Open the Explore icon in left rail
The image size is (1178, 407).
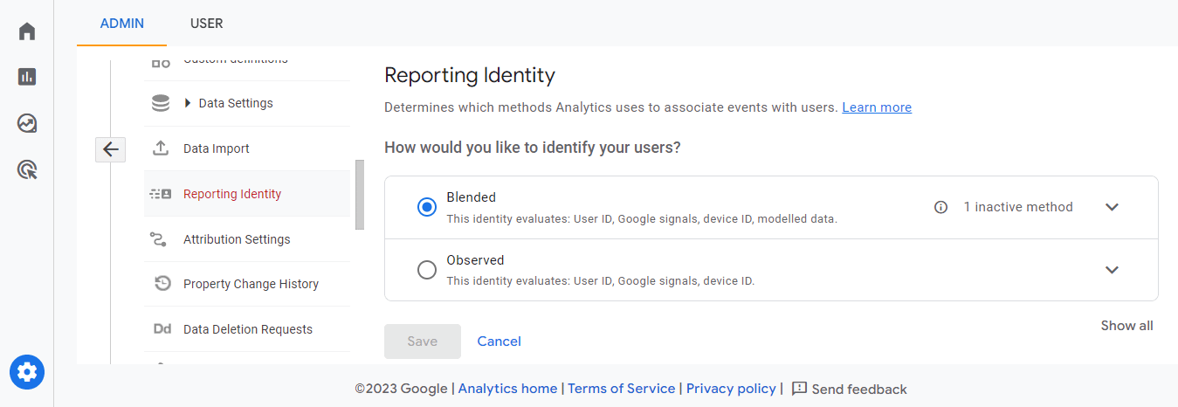[27, 123]
